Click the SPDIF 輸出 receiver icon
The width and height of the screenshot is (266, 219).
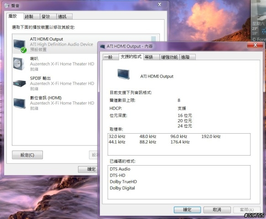[19, 83]
